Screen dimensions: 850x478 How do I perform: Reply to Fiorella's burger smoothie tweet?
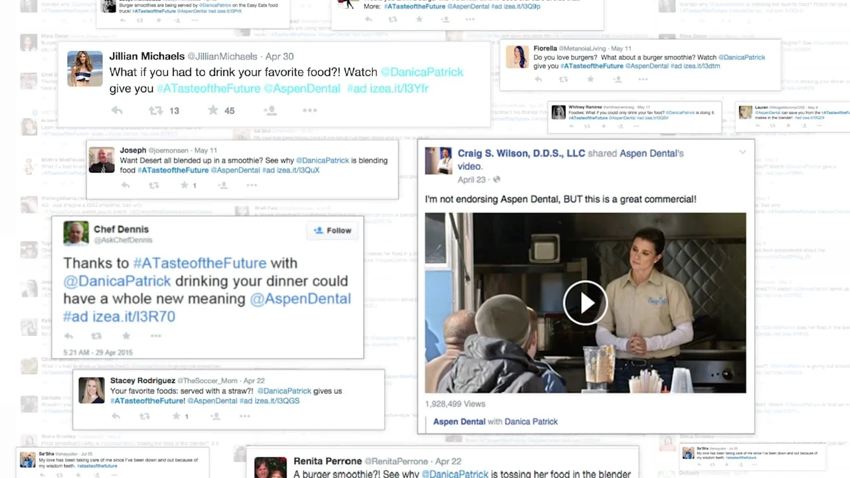coord(539,80)
